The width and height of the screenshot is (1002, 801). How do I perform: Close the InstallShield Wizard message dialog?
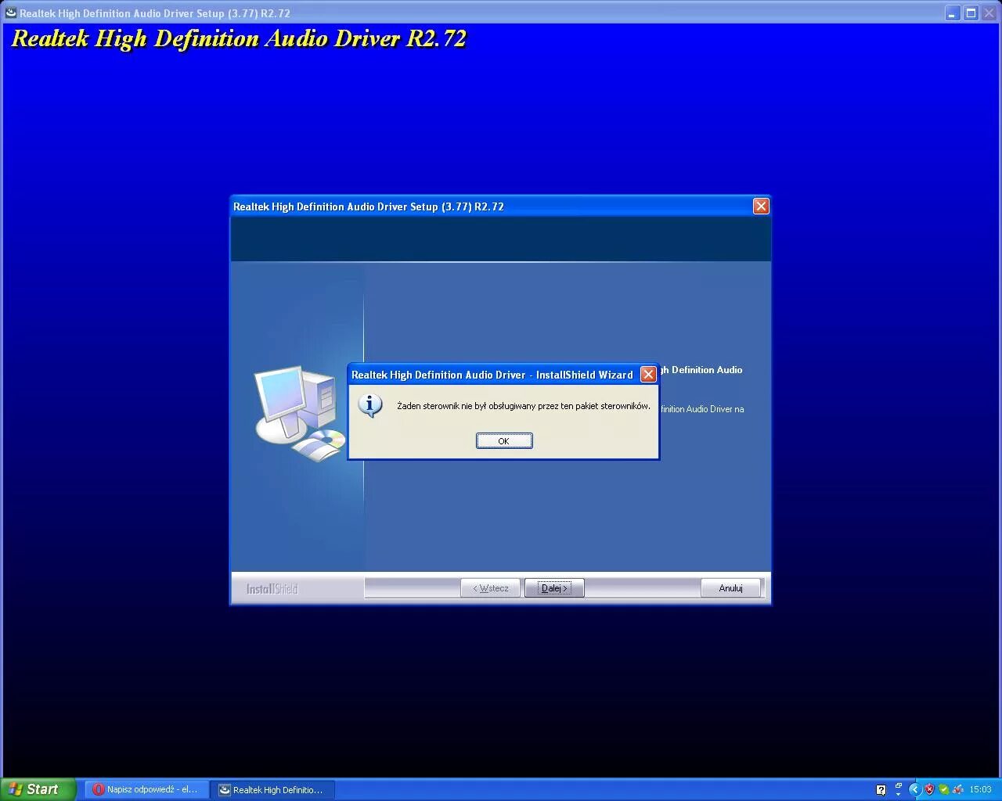point(648,374)
